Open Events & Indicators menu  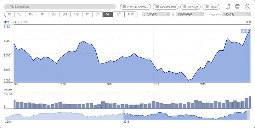[135, 7]
